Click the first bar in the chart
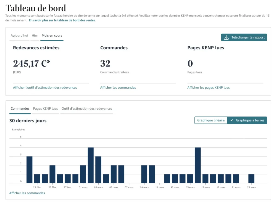Image resolution: width=279 pixels, height=204 pixels. pyautogui.click(x=29, y=170)
